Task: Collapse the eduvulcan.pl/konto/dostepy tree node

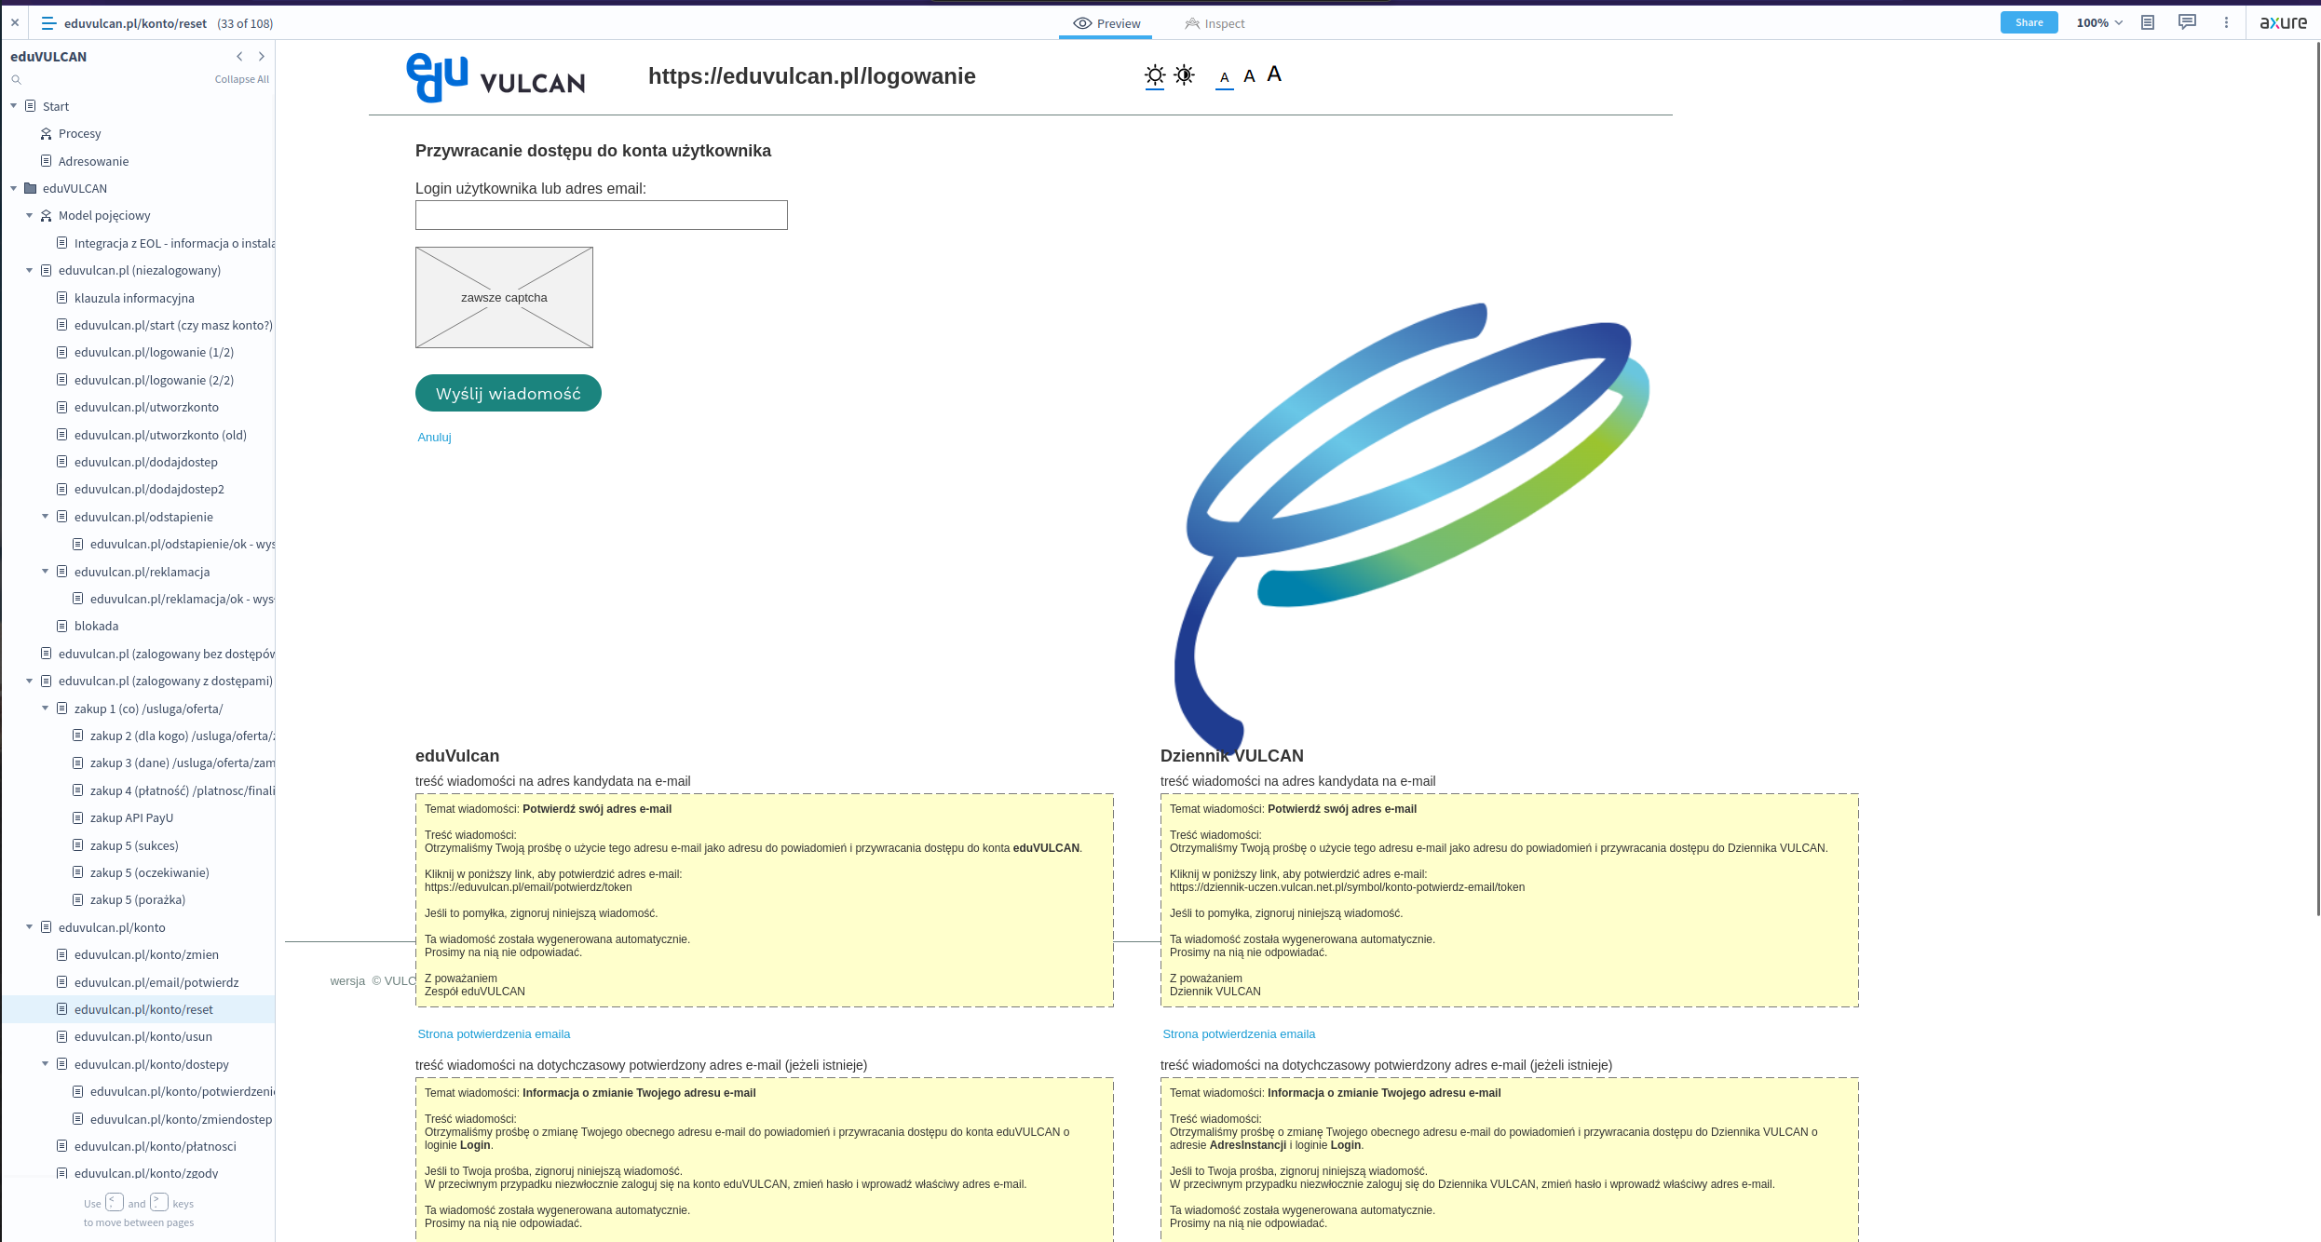Action: point(45,1064)
